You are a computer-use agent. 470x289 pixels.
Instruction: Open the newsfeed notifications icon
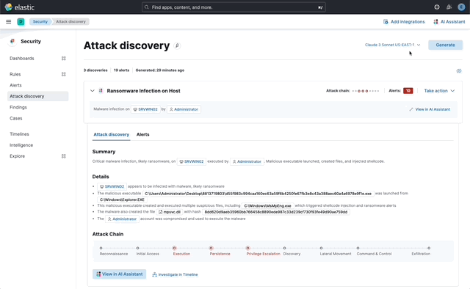pyautogui.click(x=449, y=7)
